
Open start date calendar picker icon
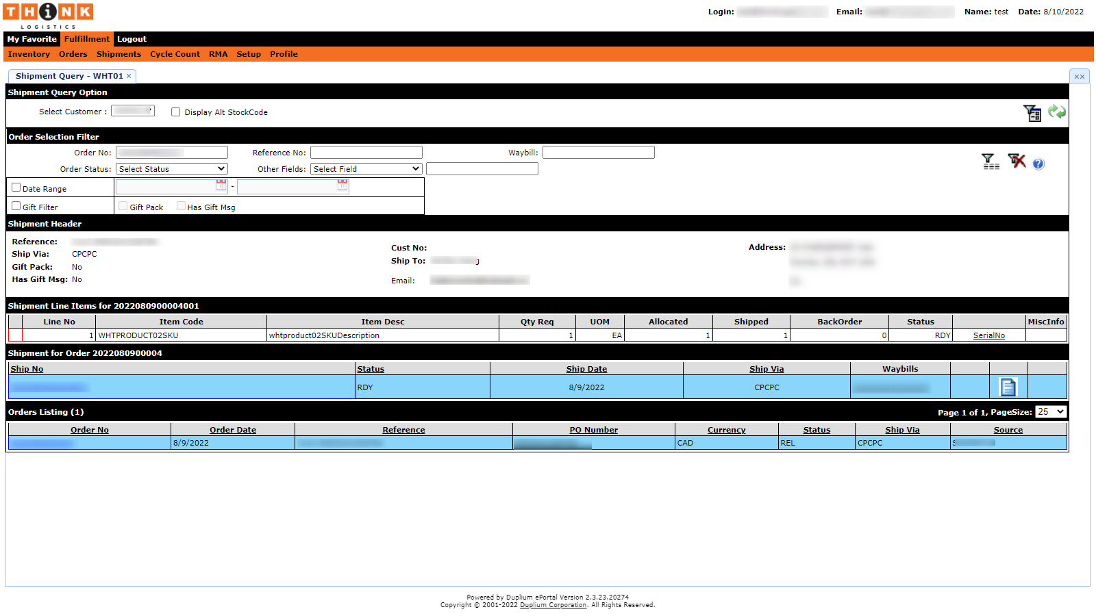pyautogui.click(x=221, y=185)
